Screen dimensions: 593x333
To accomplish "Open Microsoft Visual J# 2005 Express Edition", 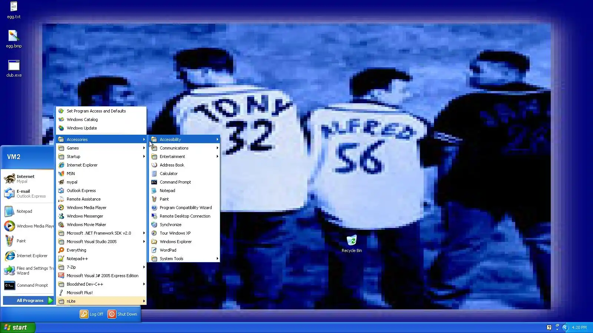I will coord(101,276).
